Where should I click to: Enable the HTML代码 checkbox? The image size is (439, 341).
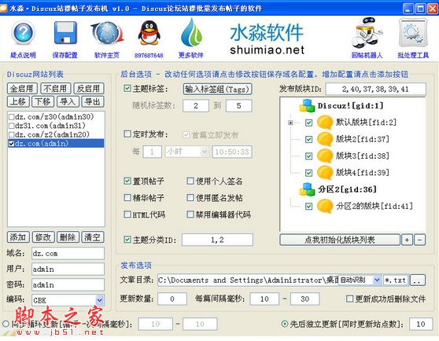coord(127,214)
